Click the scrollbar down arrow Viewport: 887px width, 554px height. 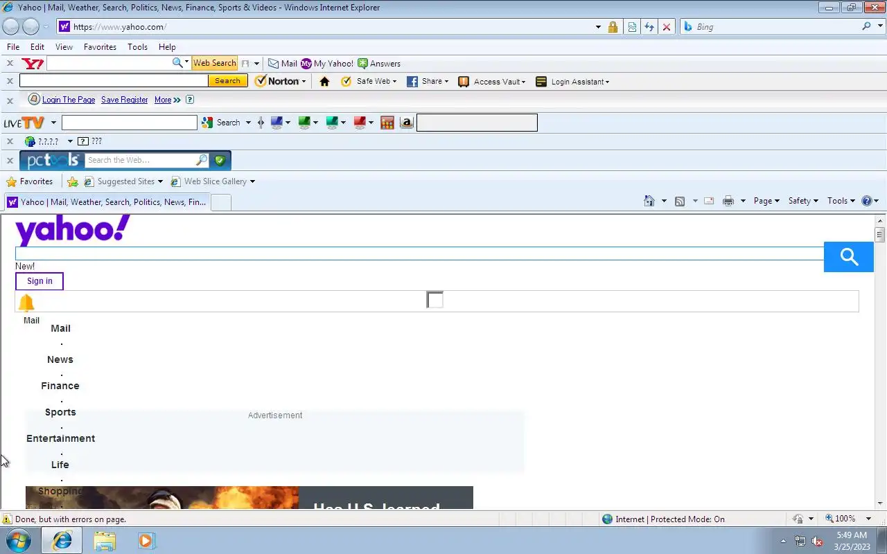click(880, 503)
